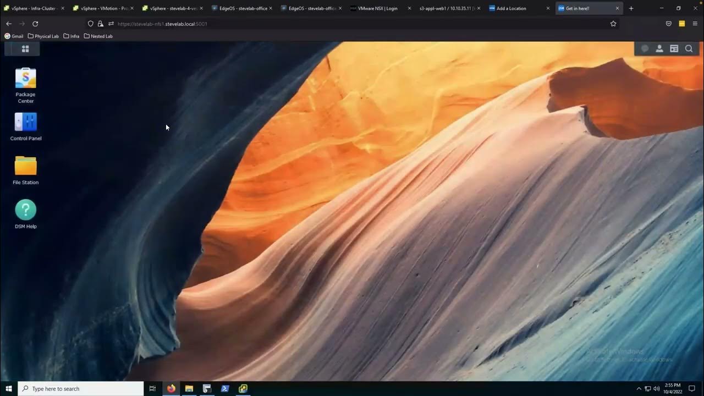Open File Explorer from taskbar
Image resolution: width=704 pixels, height=396 pixels.
(189, 388)
